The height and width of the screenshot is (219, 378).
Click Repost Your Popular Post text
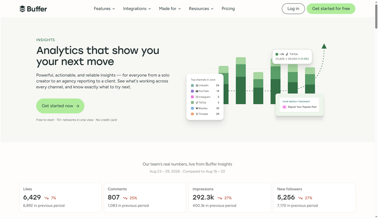tap(302, 107)
